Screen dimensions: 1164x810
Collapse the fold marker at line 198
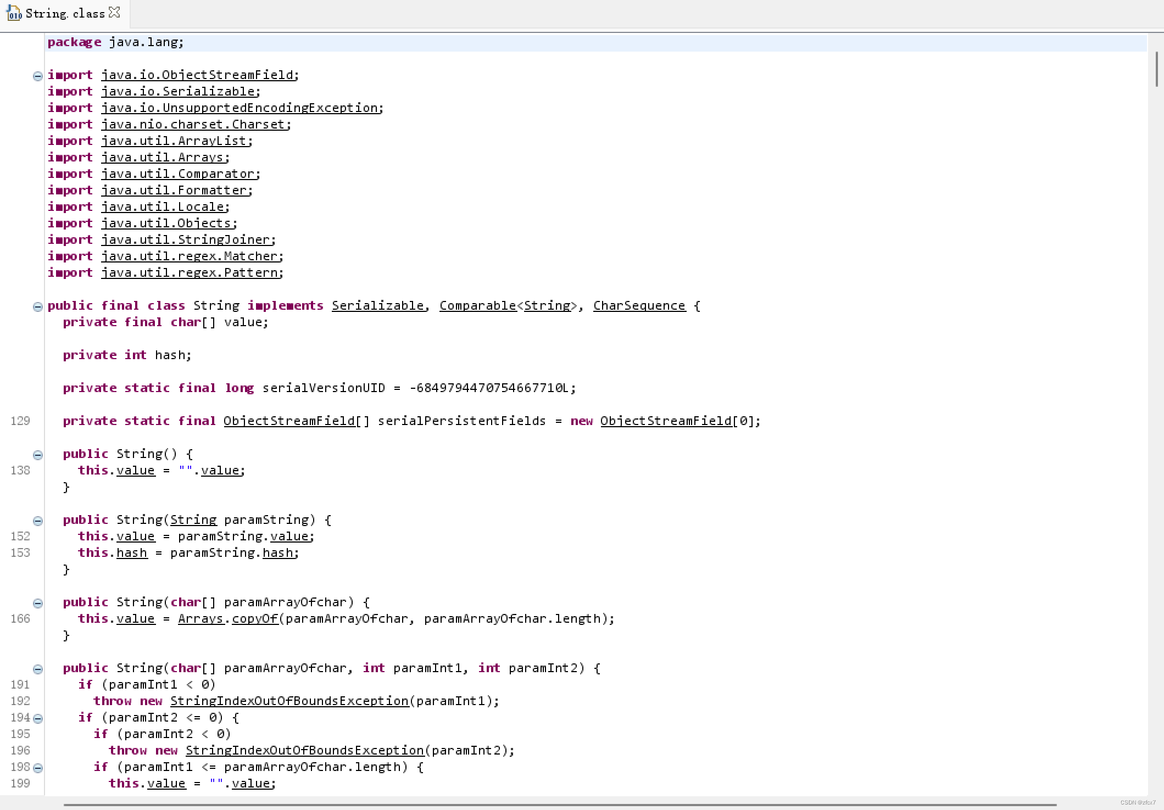pos(37,767)
